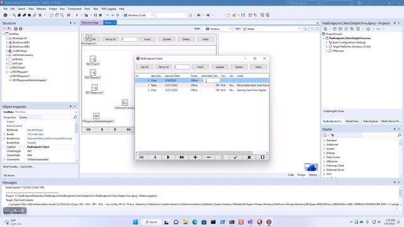Click the refresh icon in Projects toolbar
The height and width of the screenshot is (227, 404).
346,29
